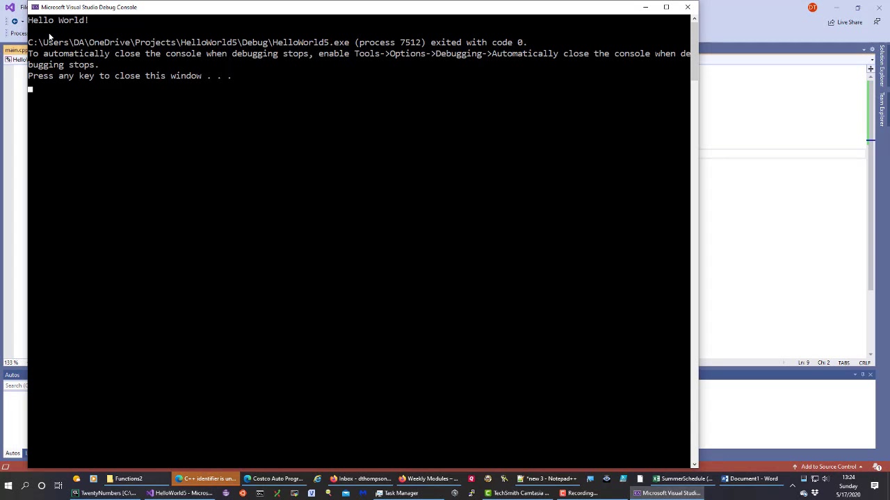
Task: Select Microsoft Visual Studio Debug Console taskbar button
Action: pyautogui.click(x=666, y=493)
